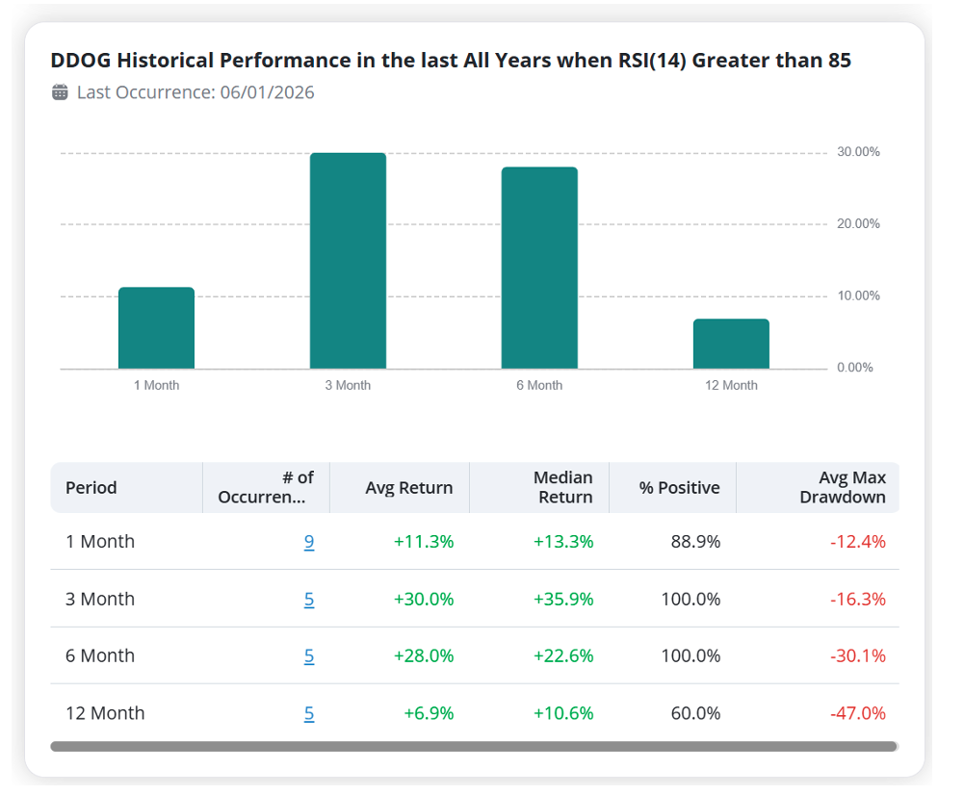Viewport: 964px width, 795px height.
Task: Click the 100.0% positive cell in 6 Month row
Action: click(690, 656)
